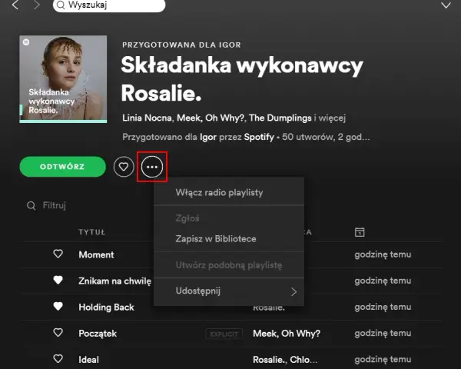The width and height of the screenshot is (461, 369).
Task: Select the track title Moment
Action: [x=96, y=254]
